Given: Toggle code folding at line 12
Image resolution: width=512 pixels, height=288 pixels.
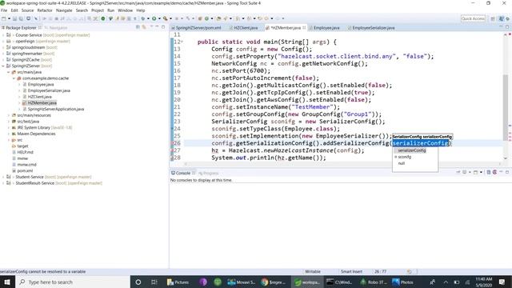Looking at the screenshot, I should (182, 42).
